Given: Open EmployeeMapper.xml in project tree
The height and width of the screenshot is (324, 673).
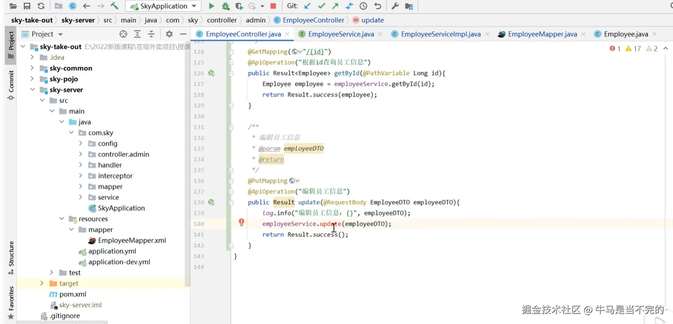Looking at the screenshot, I should 132,240.
